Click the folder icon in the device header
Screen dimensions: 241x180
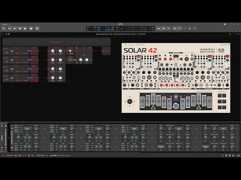(12, 128)
